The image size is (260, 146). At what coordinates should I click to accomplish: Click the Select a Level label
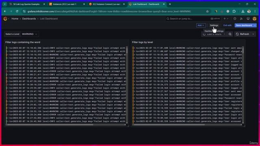pos(12,34)
